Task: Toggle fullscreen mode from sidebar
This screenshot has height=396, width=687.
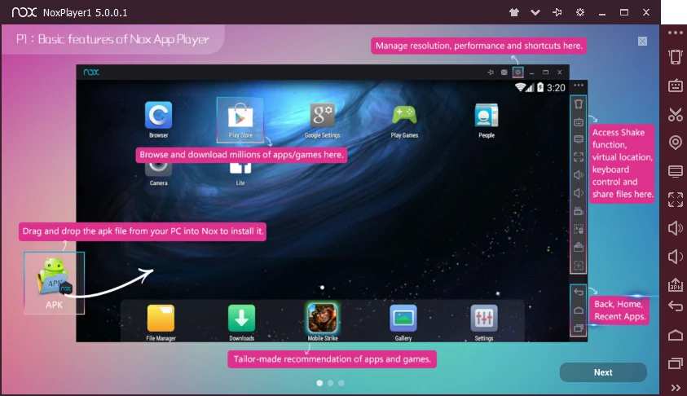Action: pos(675,200)
